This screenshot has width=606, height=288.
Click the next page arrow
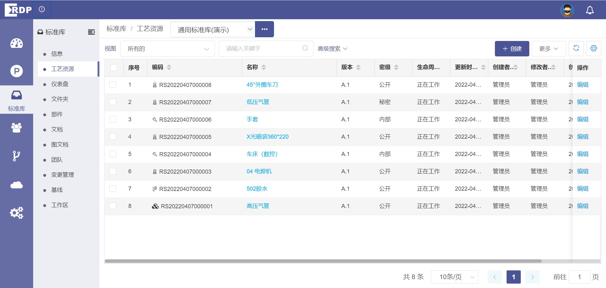coord(532,277)
